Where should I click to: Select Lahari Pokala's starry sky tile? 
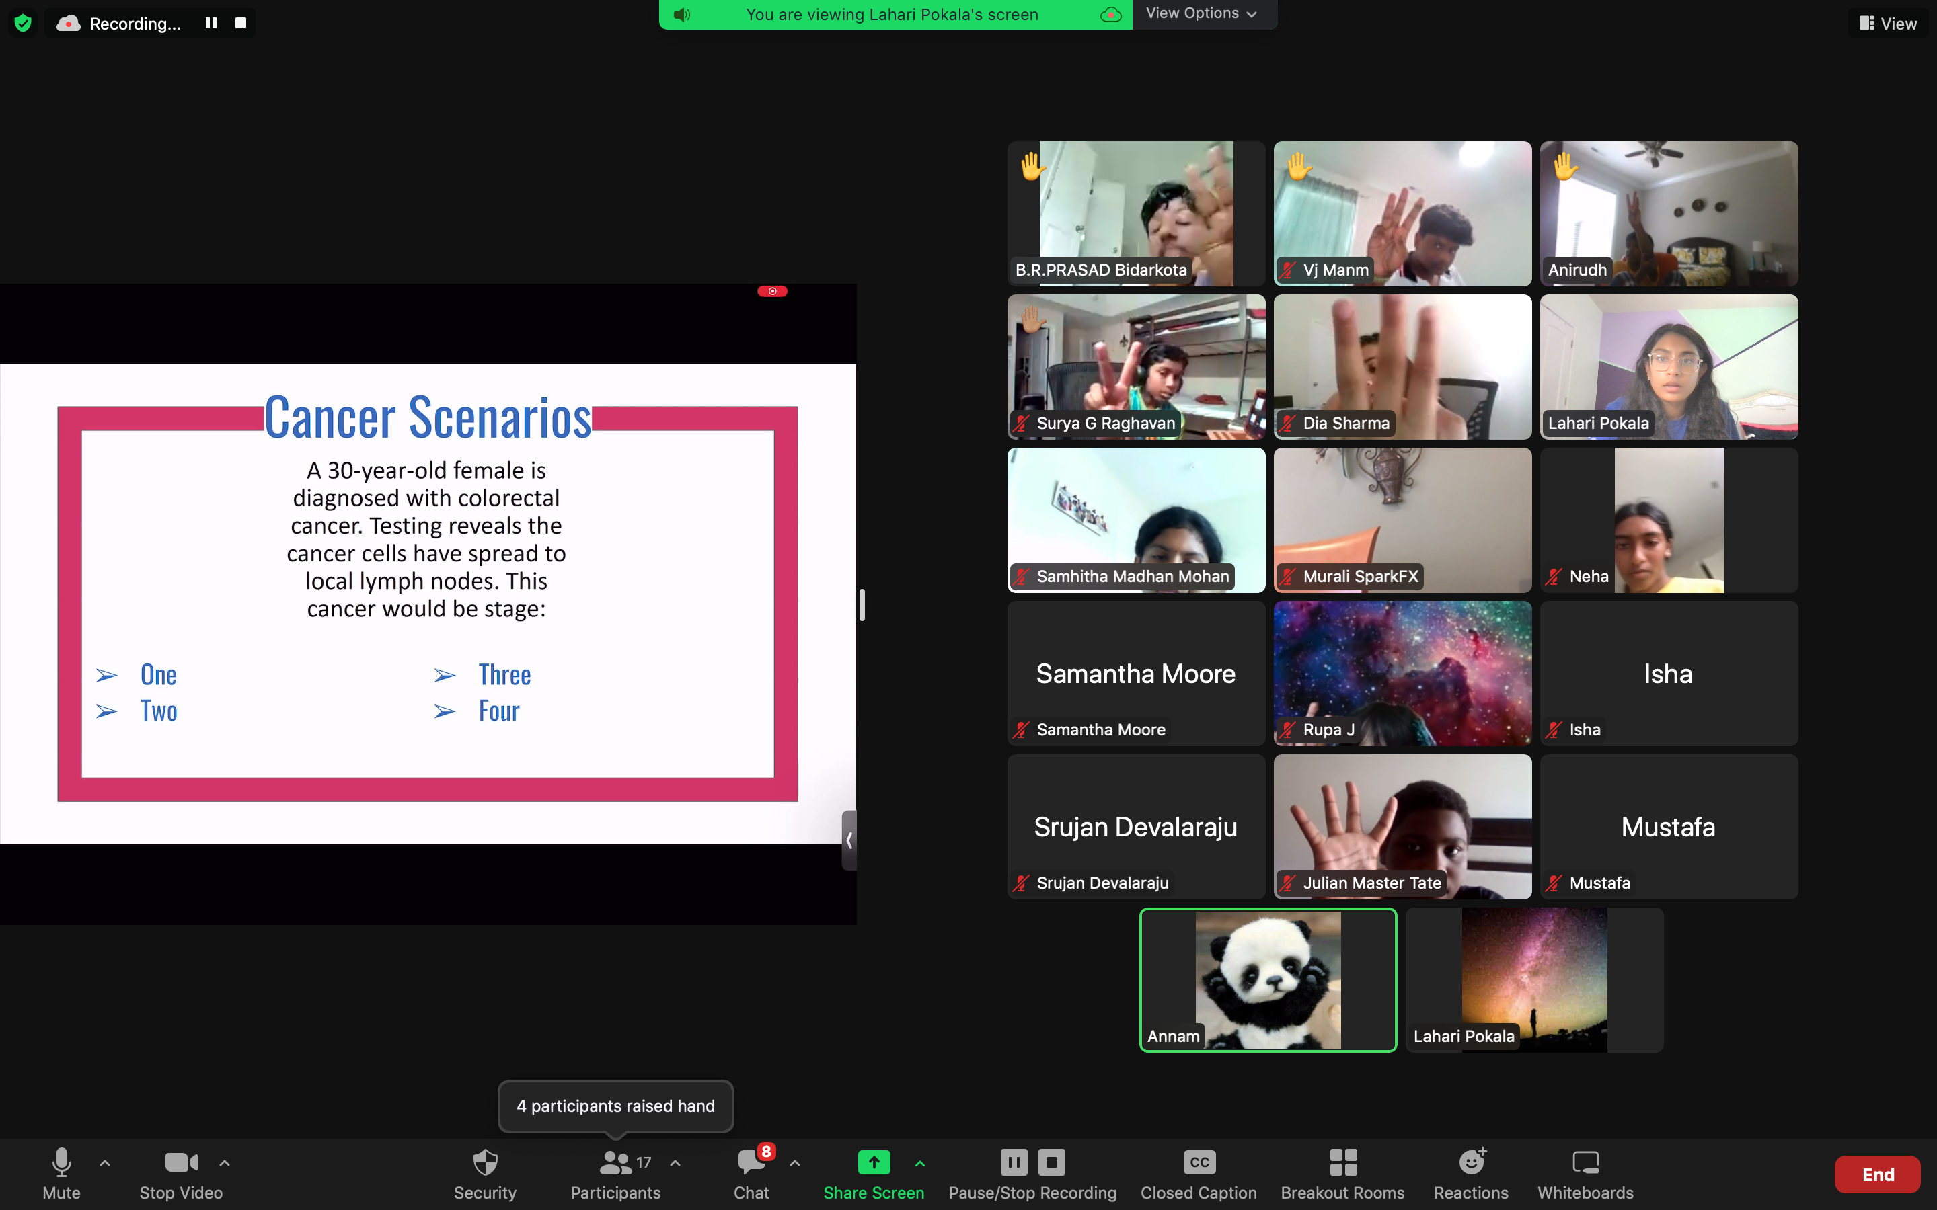1534,979
